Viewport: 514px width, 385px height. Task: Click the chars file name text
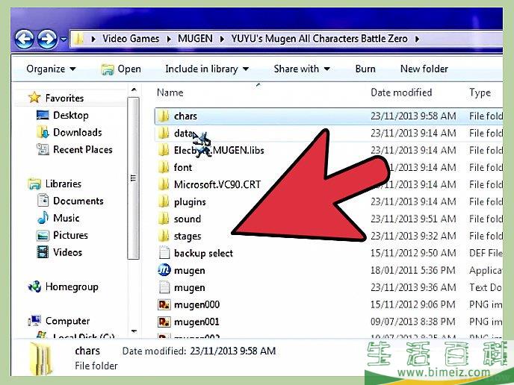coord(185,116)
